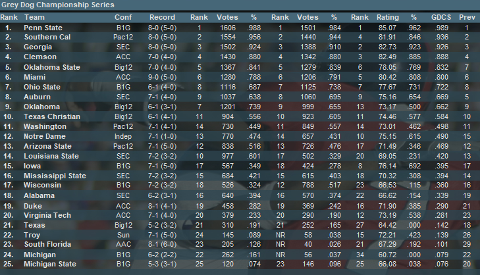
Task: Click Penn State's rating 85.07
Action: 387,28
